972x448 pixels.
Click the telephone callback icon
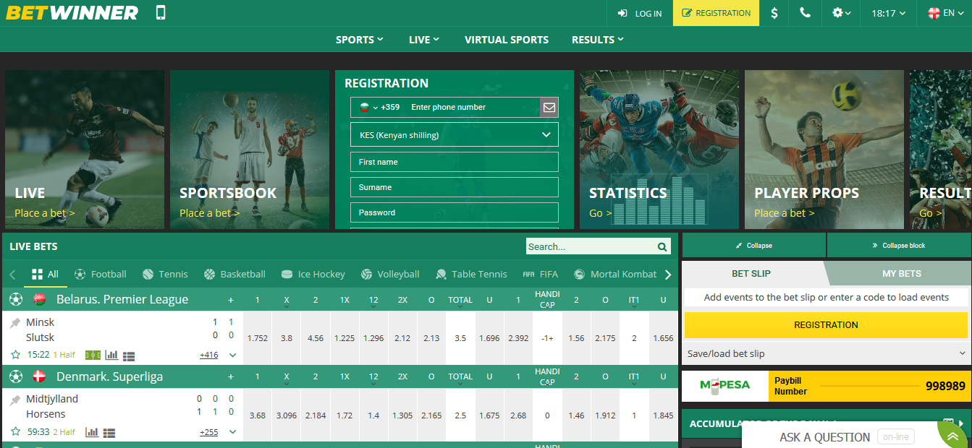pos(805,13)
